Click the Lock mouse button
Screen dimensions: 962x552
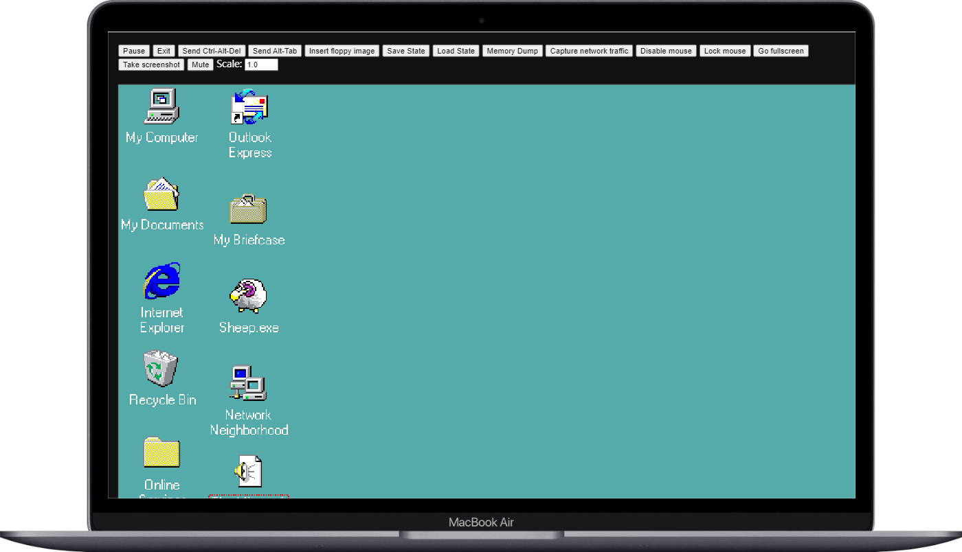(x=725, y=51)
